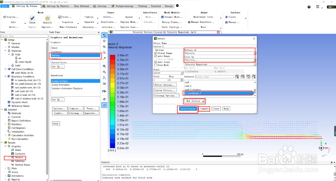The width and height of the screenshot is (336, 181).
Task: Open the Velocity Magnitude dropdown
Action: point(220,64)
